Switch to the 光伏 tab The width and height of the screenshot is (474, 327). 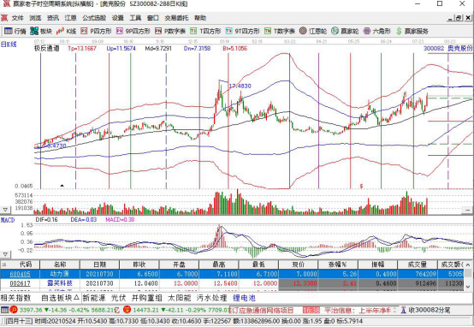[x=118, y=298]
